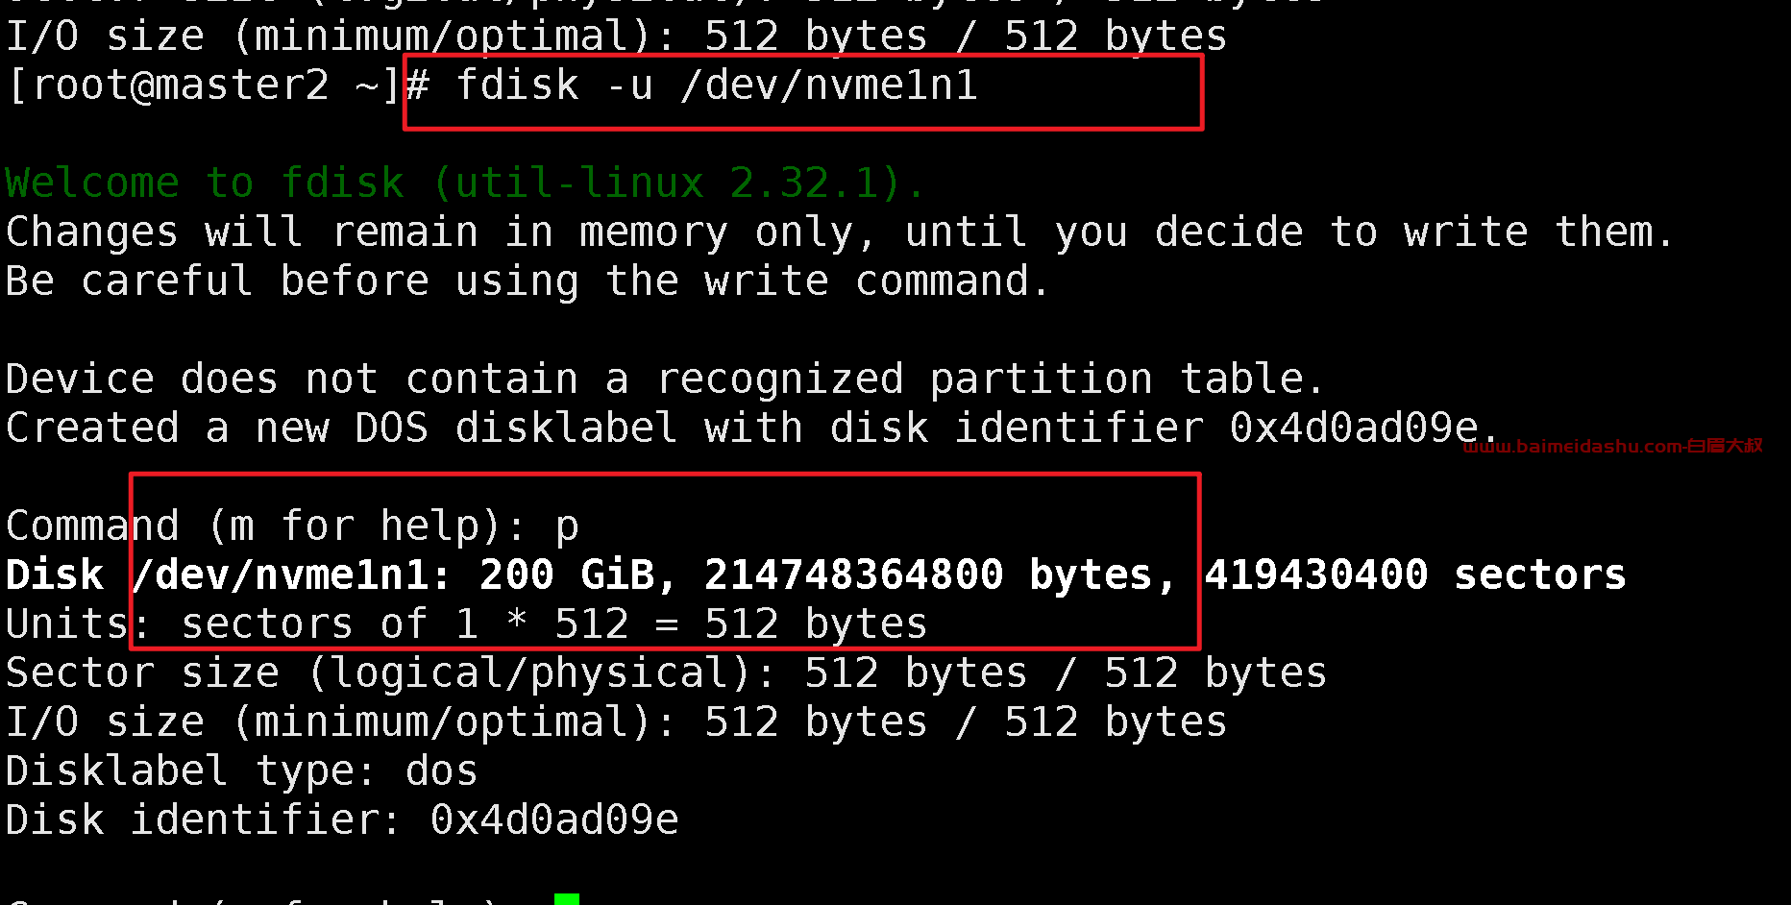Click the red baimeidashu.com watermark link
This screenshot has width=1791, height=905.
click(1612, 446)
